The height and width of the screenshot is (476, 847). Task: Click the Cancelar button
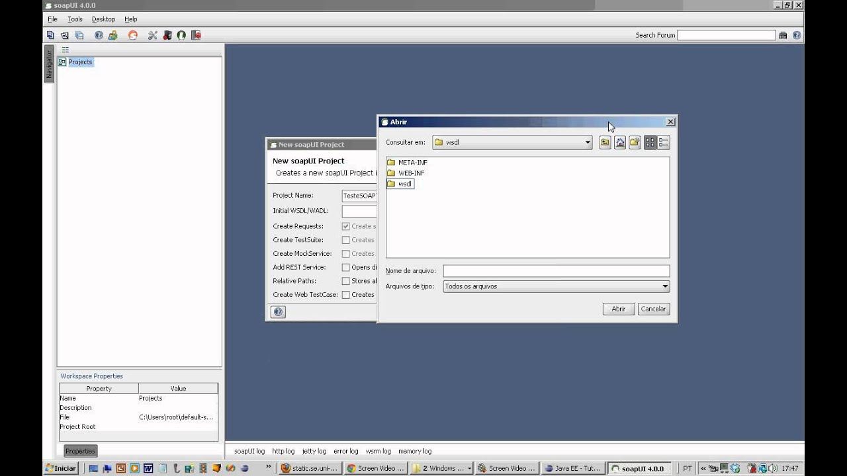tap(654, 309)
